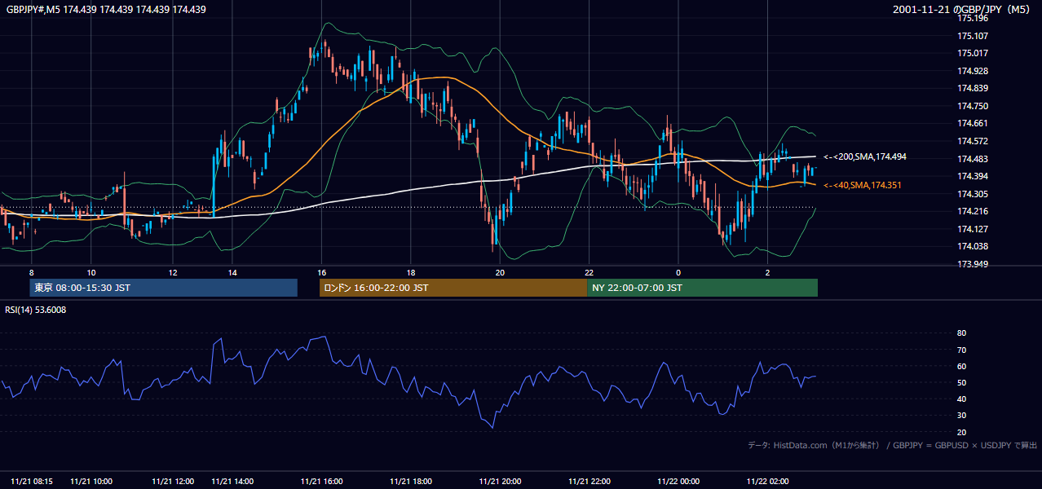Screen dimensions: 1042x489
Task: Click price level 174.127 on the axis
Action: [973, 229]
